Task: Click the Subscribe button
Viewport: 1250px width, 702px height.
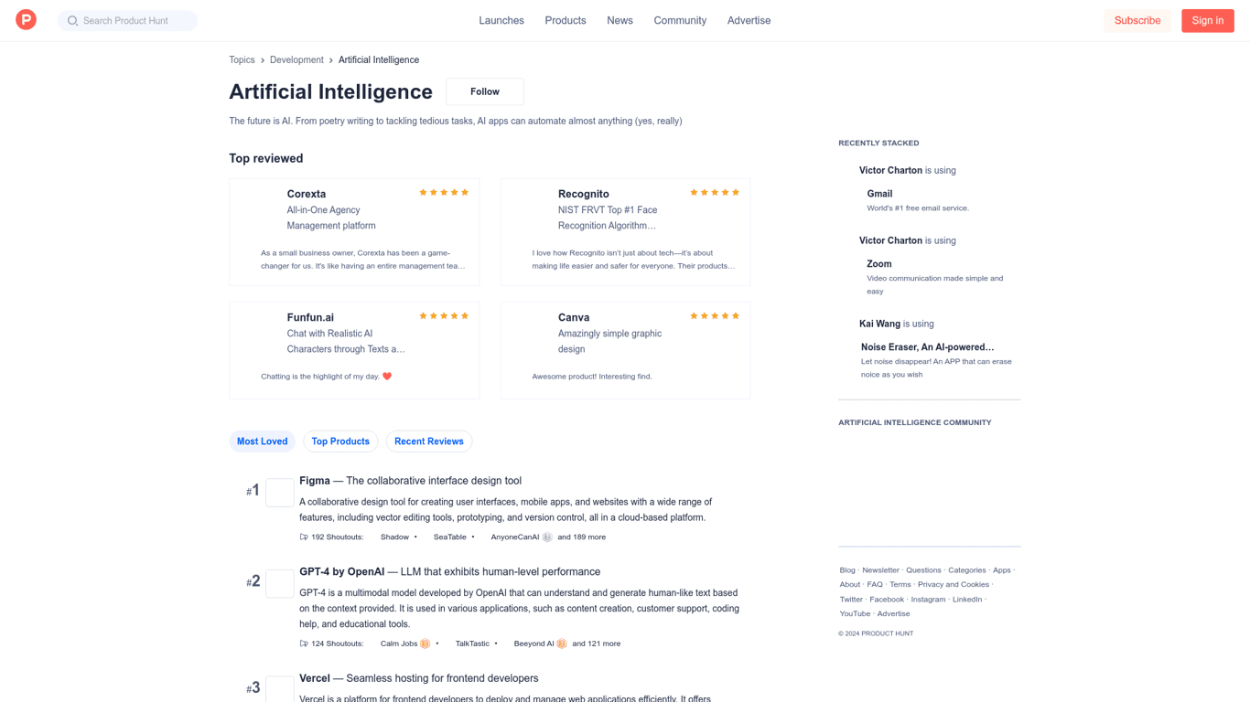Action: tap(1137, 20)
